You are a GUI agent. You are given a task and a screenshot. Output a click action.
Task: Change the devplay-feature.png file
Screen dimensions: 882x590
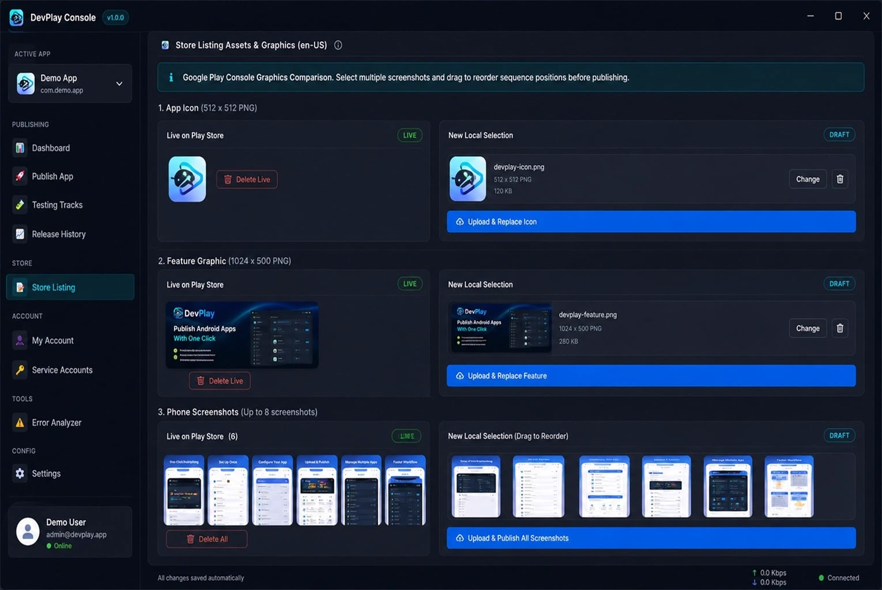pos(808,328)
